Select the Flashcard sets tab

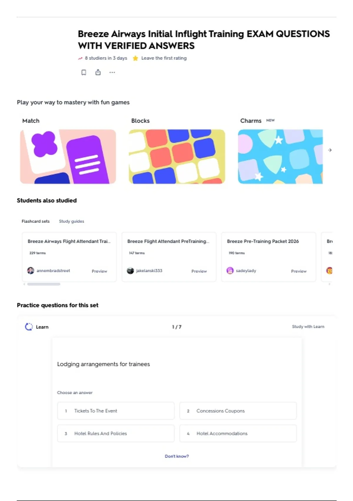pyautogui.click(x=36, y=221)
